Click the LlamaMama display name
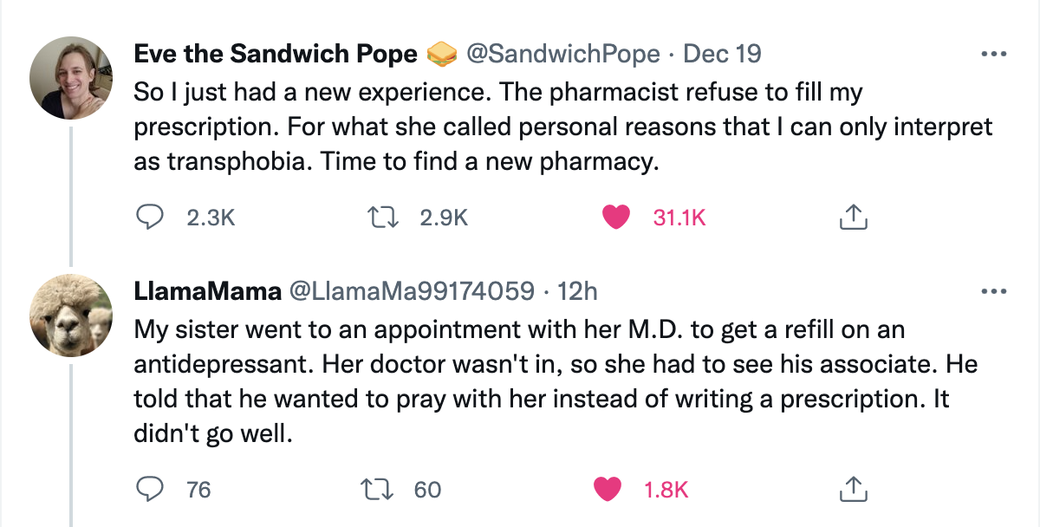This screenshot has height=527, width=1040. [x=206, y=292]
